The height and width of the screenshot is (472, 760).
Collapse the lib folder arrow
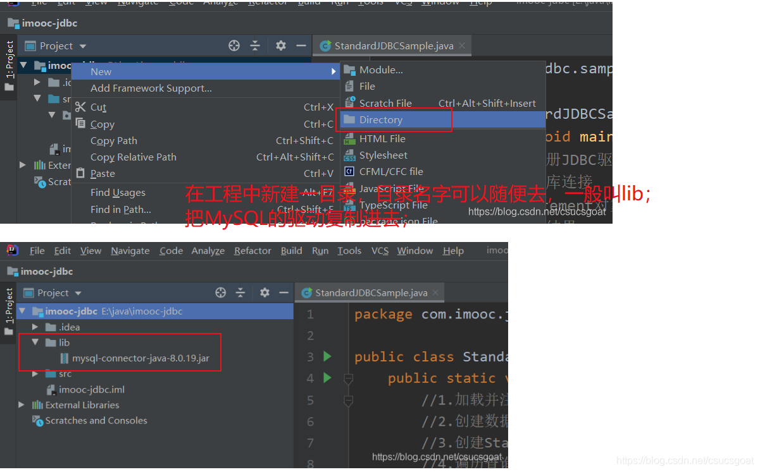[35, 342]
